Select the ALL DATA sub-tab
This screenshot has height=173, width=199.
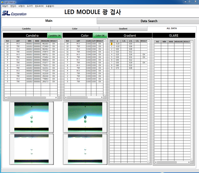click(x=172, y=28)
